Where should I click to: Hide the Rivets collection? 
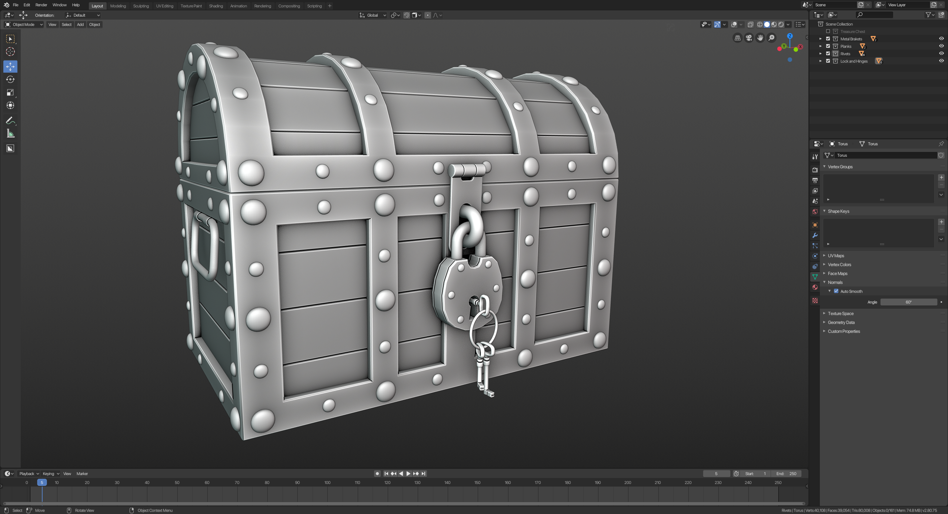[x=941, y=54]
